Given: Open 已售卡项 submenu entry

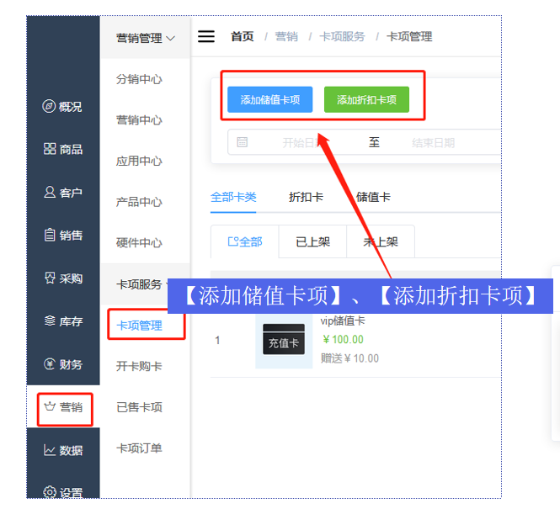Looking at the screenshot, I should (x=139, y=407).
